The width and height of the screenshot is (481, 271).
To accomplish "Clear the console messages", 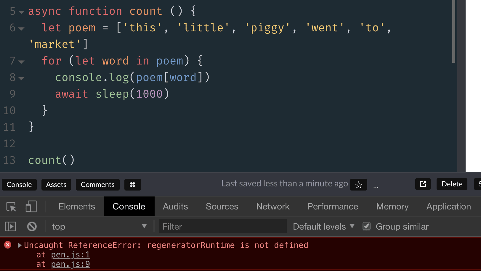I will tap(31, 226).
